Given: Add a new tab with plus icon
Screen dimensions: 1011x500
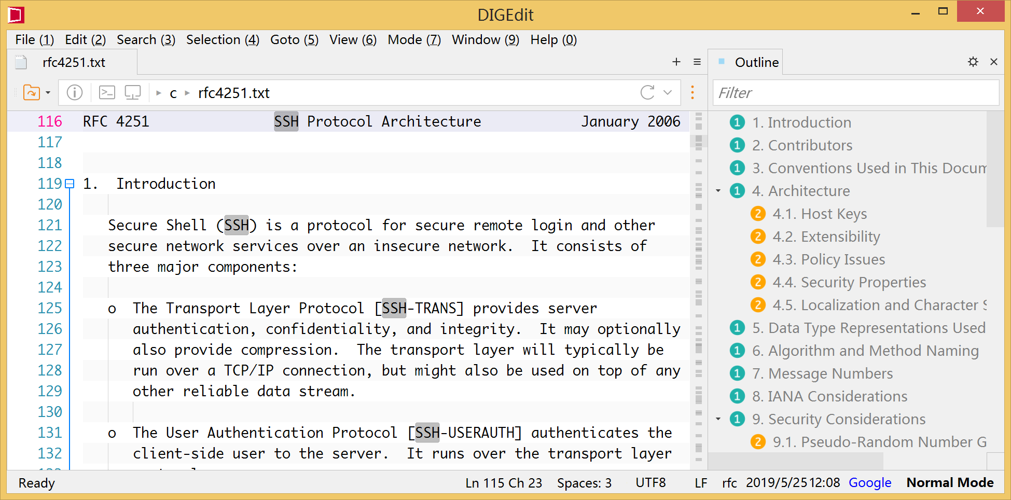Looking at the screenshot, I should pos(676,62).
